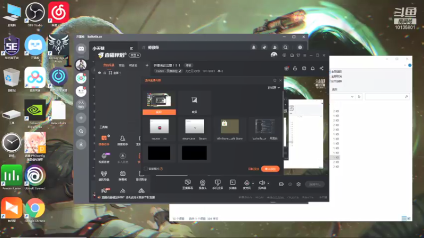This screenshot has width=424, height=238.
Task: Select the second scene tab
Action: coord(122,65)
